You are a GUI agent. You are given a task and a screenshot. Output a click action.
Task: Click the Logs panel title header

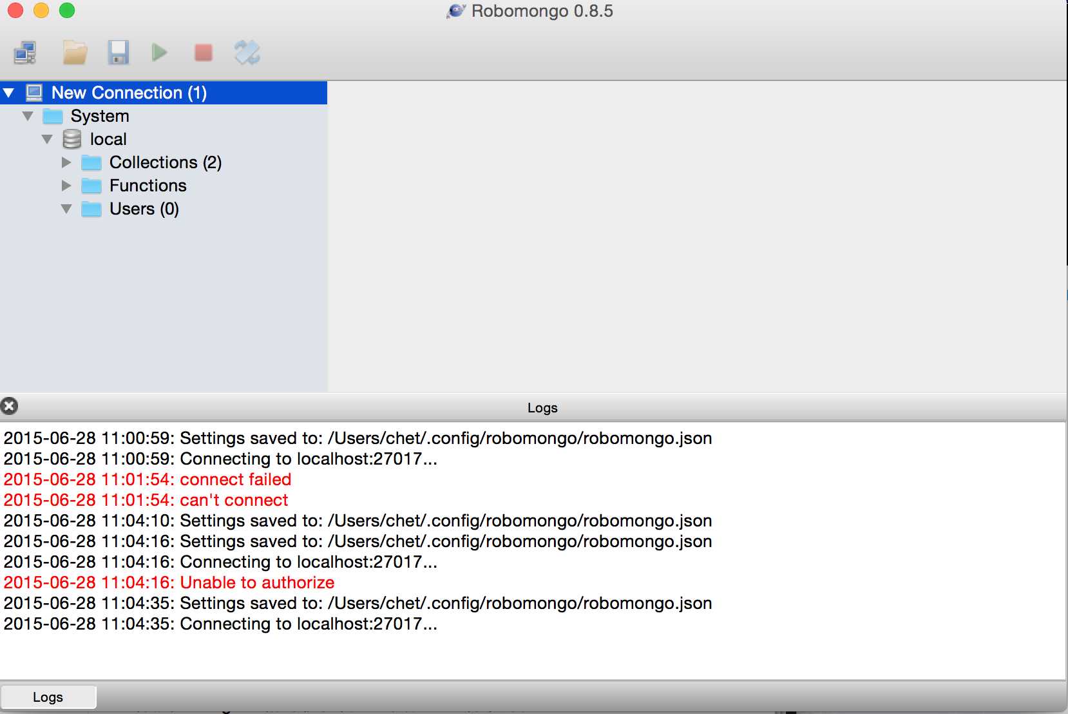542,408
